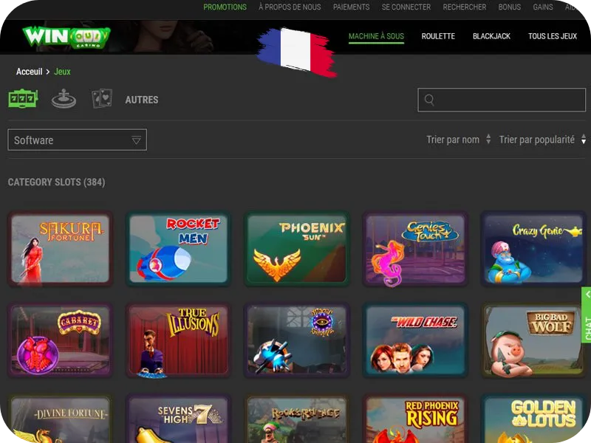Open the Big Bad Wolf game
The image size is (591, 443).
533,340
